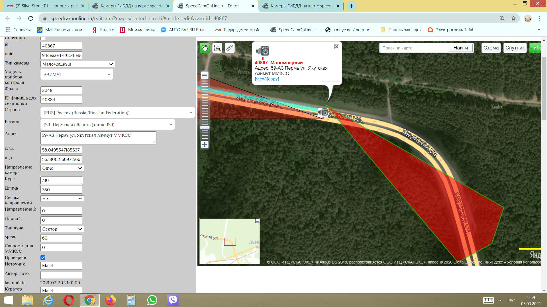Open the Тип камеры dropdown

77,64
